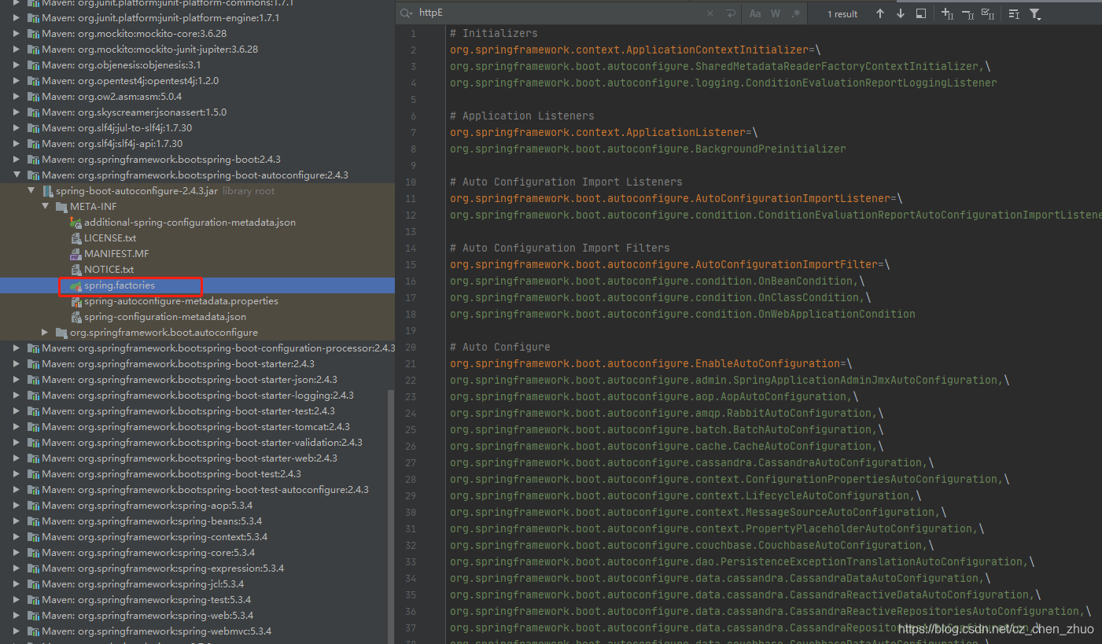Click the EnableAutoConfiguration key on line 21
This screenshot has height=644, width=1102.
(x=645, y=363)
